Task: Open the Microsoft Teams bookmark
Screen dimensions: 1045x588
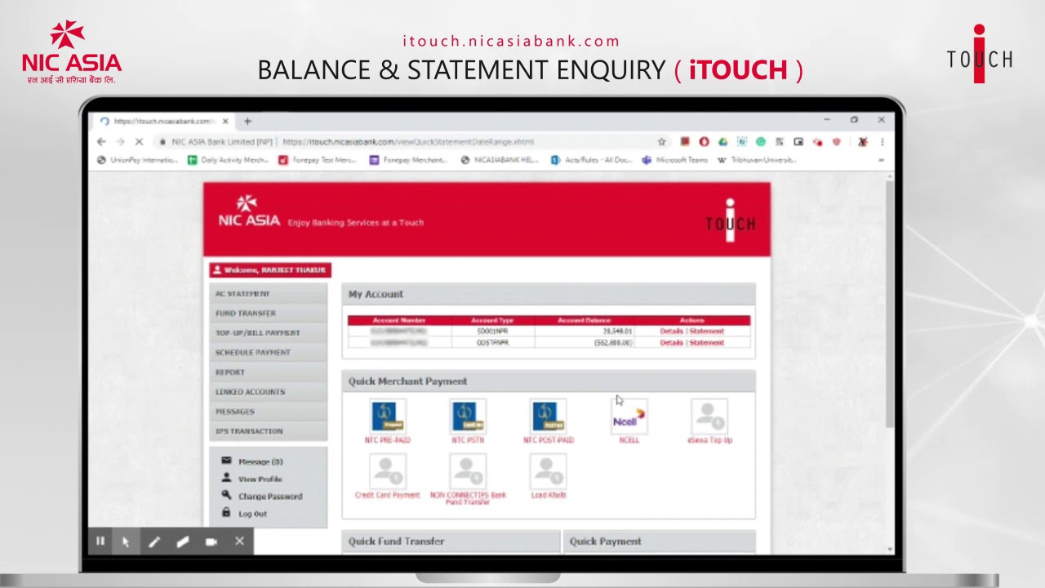Action: [x=675, y=160]
